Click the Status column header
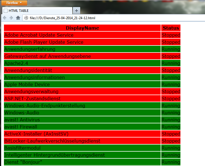 coord(171,28)
